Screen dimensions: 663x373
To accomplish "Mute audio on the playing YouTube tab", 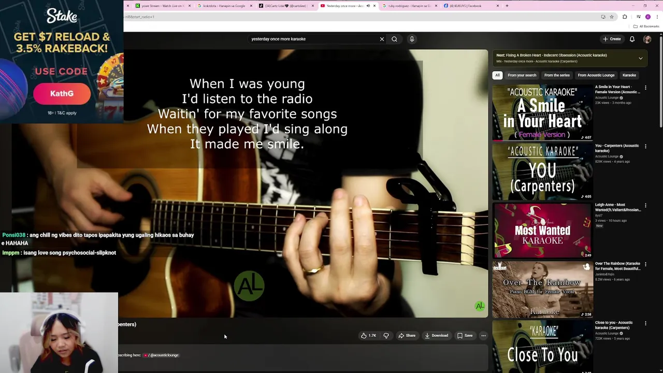I will (x=368, y=6).
